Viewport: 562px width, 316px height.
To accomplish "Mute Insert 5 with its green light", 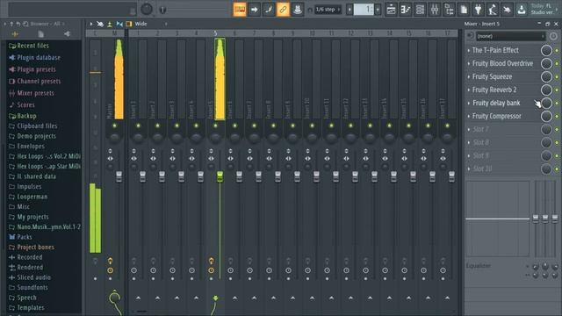I will pyautogui.click(x=215, y=126).
